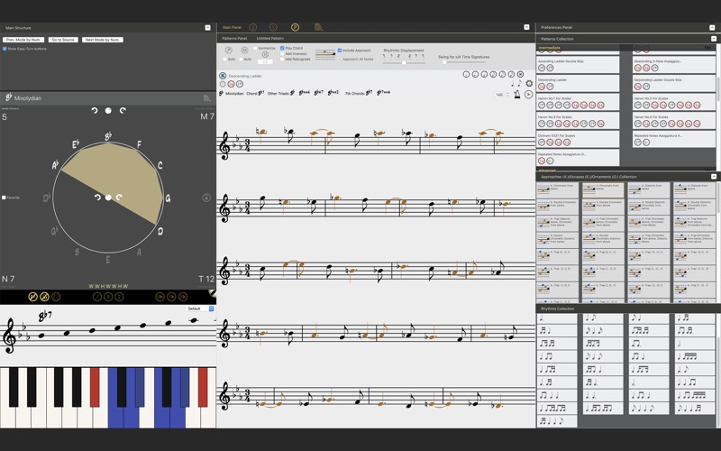Open pattern settings gear icon
Screen dimensions: 721x451
[x=529, y=83]
